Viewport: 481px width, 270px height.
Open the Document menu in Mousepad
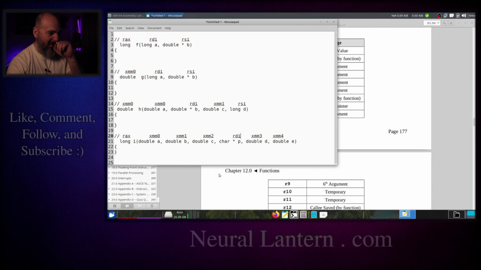[155, 28]
